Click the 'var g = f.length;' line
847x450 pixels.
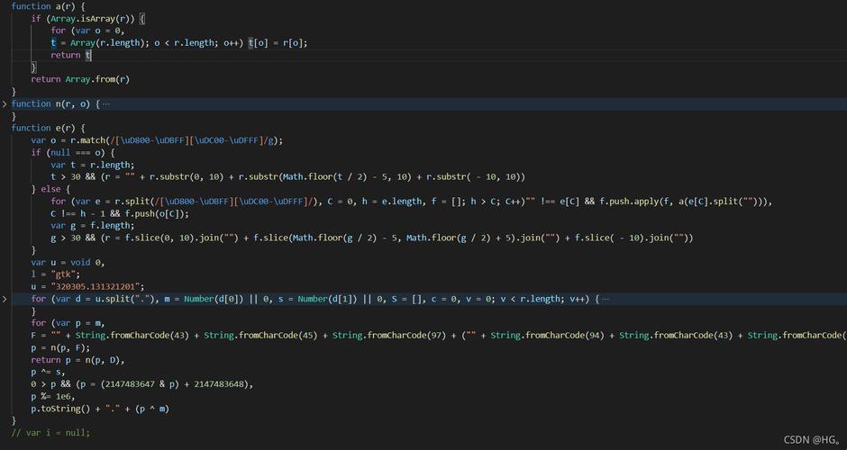[93, 226]
